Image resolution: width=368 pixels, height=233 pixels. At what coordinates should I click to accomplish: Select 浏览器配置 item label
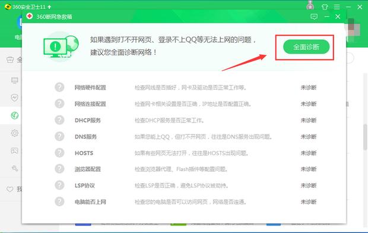point(88,169)
